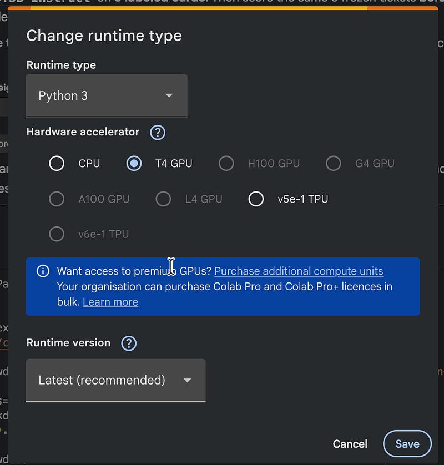
Task: Open the Hardware accelerator help icon
Action: 158,132
